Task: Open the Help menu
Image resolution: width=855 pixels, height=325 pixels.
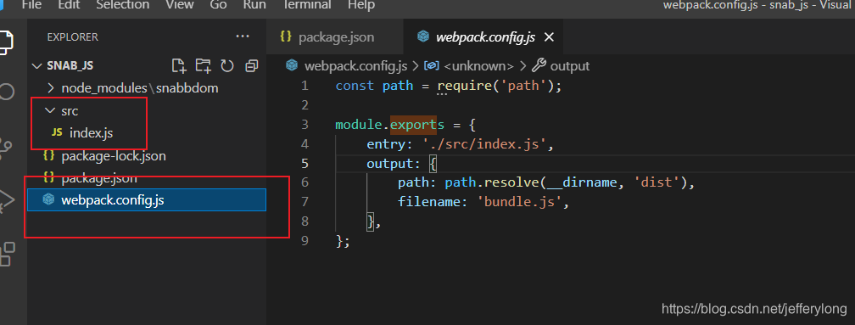Action: 361,5
